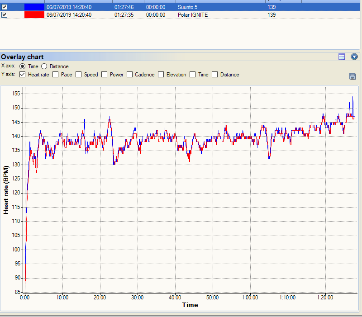Select the Time radio button for X axis
The width and height of the screenshot is (362, 317).
click(22, 66)
